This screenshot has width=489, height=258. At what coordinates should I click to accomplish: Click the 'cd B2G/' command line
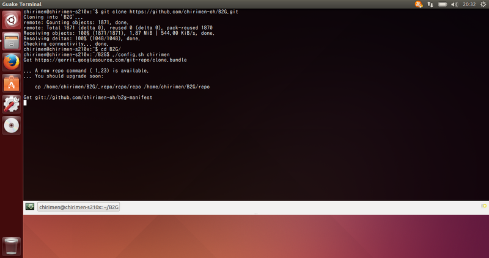point(72,49)
